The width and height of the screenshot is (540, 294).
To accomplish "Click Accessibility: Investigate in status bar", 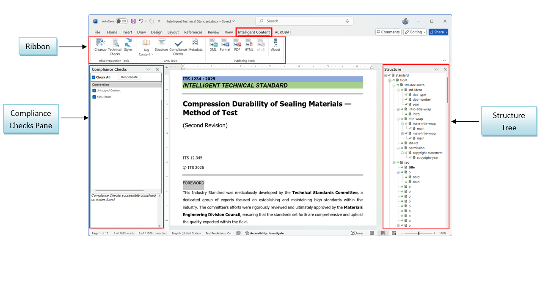I will (264, 233).
